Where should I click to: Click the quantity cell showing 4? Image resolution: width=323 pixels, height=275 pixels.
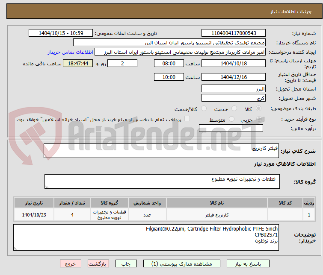coord(72,215)
